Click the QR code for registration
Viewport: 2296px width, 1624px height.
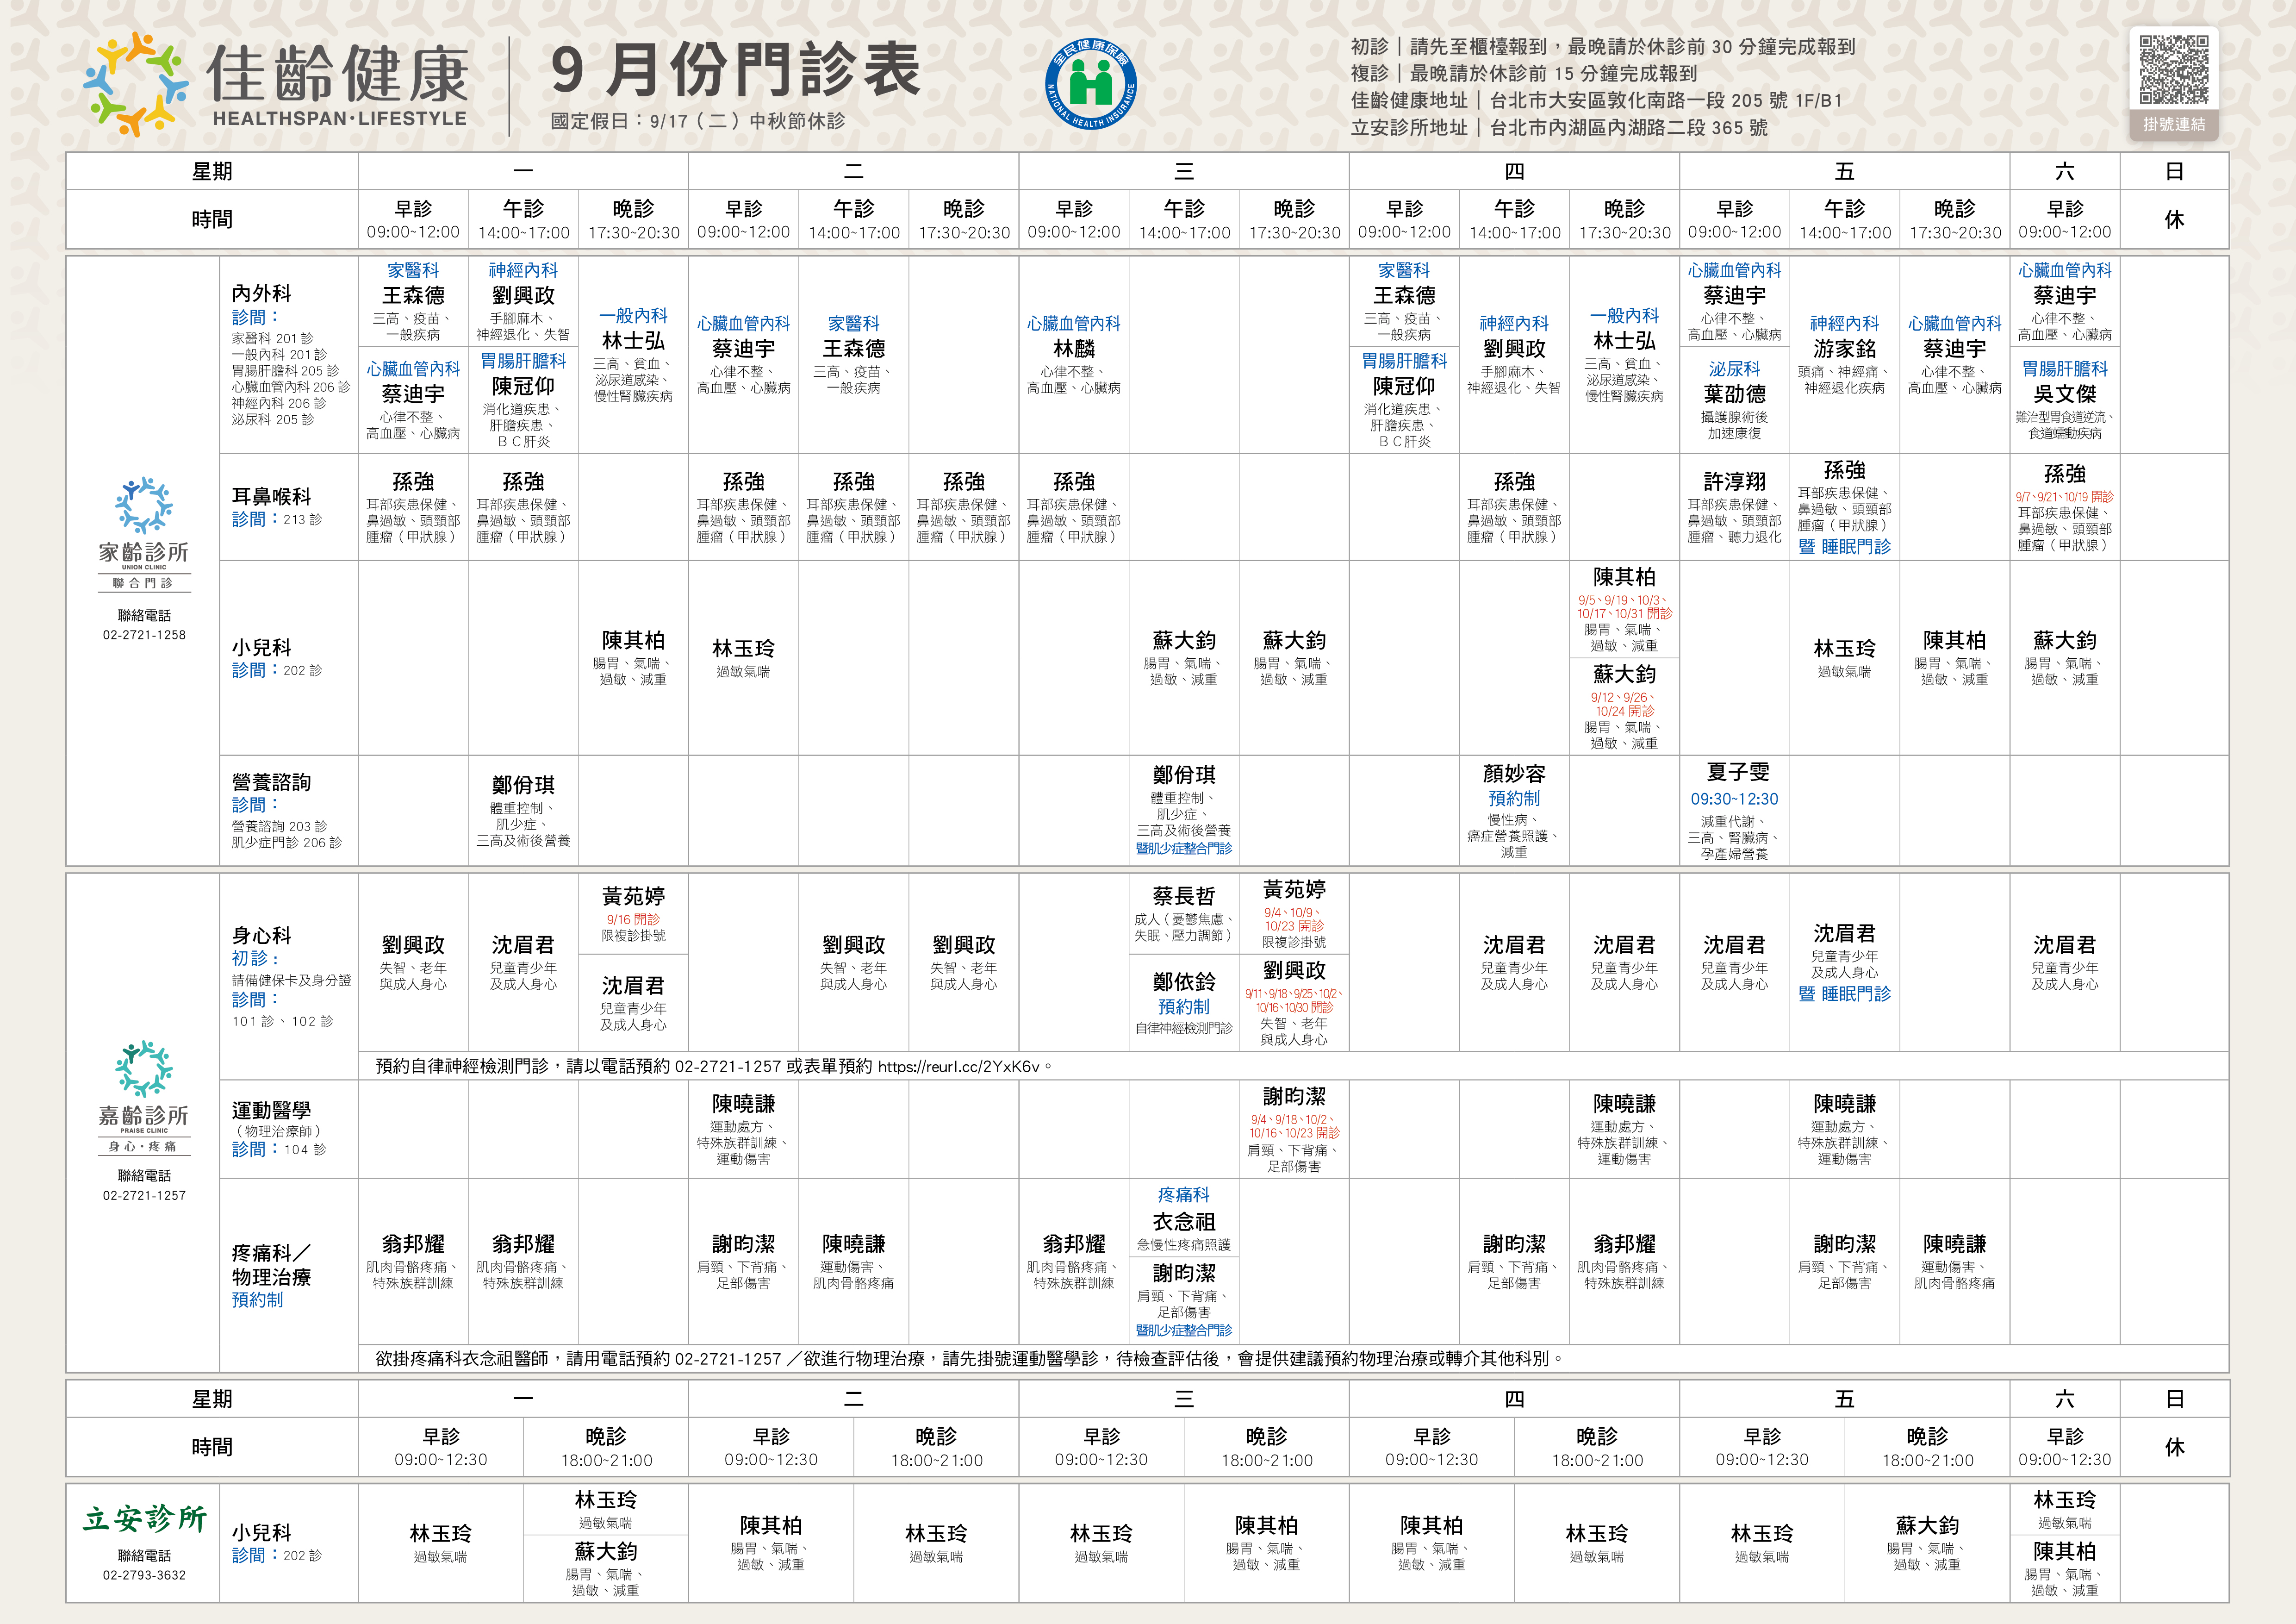pos(2173,70)
